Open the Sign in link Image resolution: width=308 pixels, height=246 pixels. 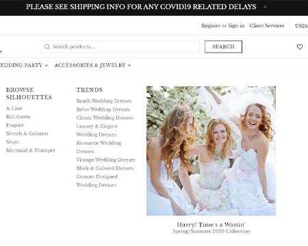[236, 25]
